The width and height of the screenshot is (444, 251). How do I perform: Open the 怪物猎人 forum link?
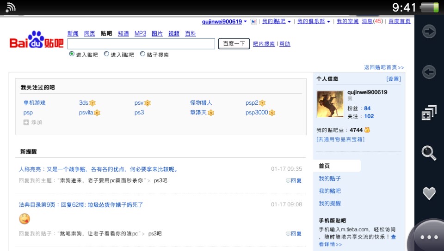(201, 103)
